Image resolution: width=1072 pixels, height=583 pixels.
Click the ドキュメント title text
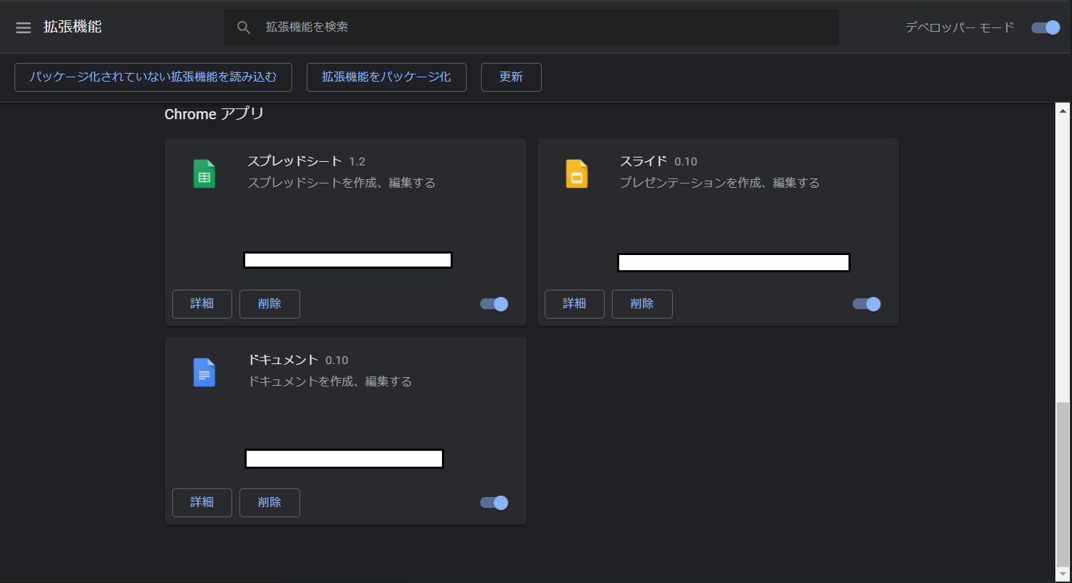coord(283,360)
